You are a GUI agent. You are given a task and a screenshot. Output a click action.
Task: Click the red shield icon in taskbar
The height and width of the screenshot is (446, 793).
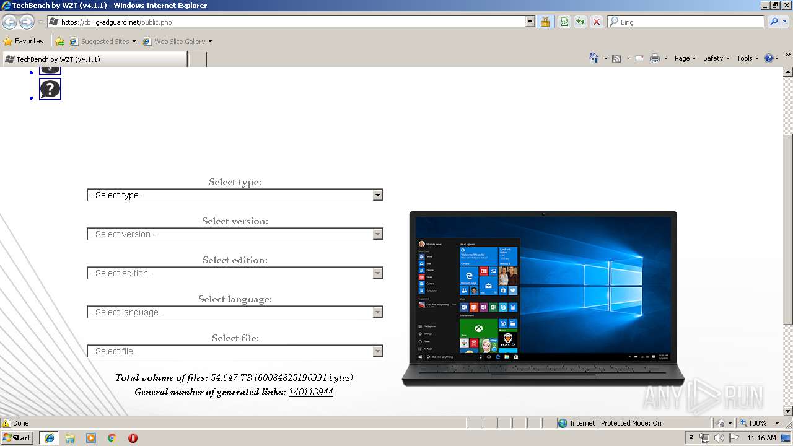coord(133,438)
